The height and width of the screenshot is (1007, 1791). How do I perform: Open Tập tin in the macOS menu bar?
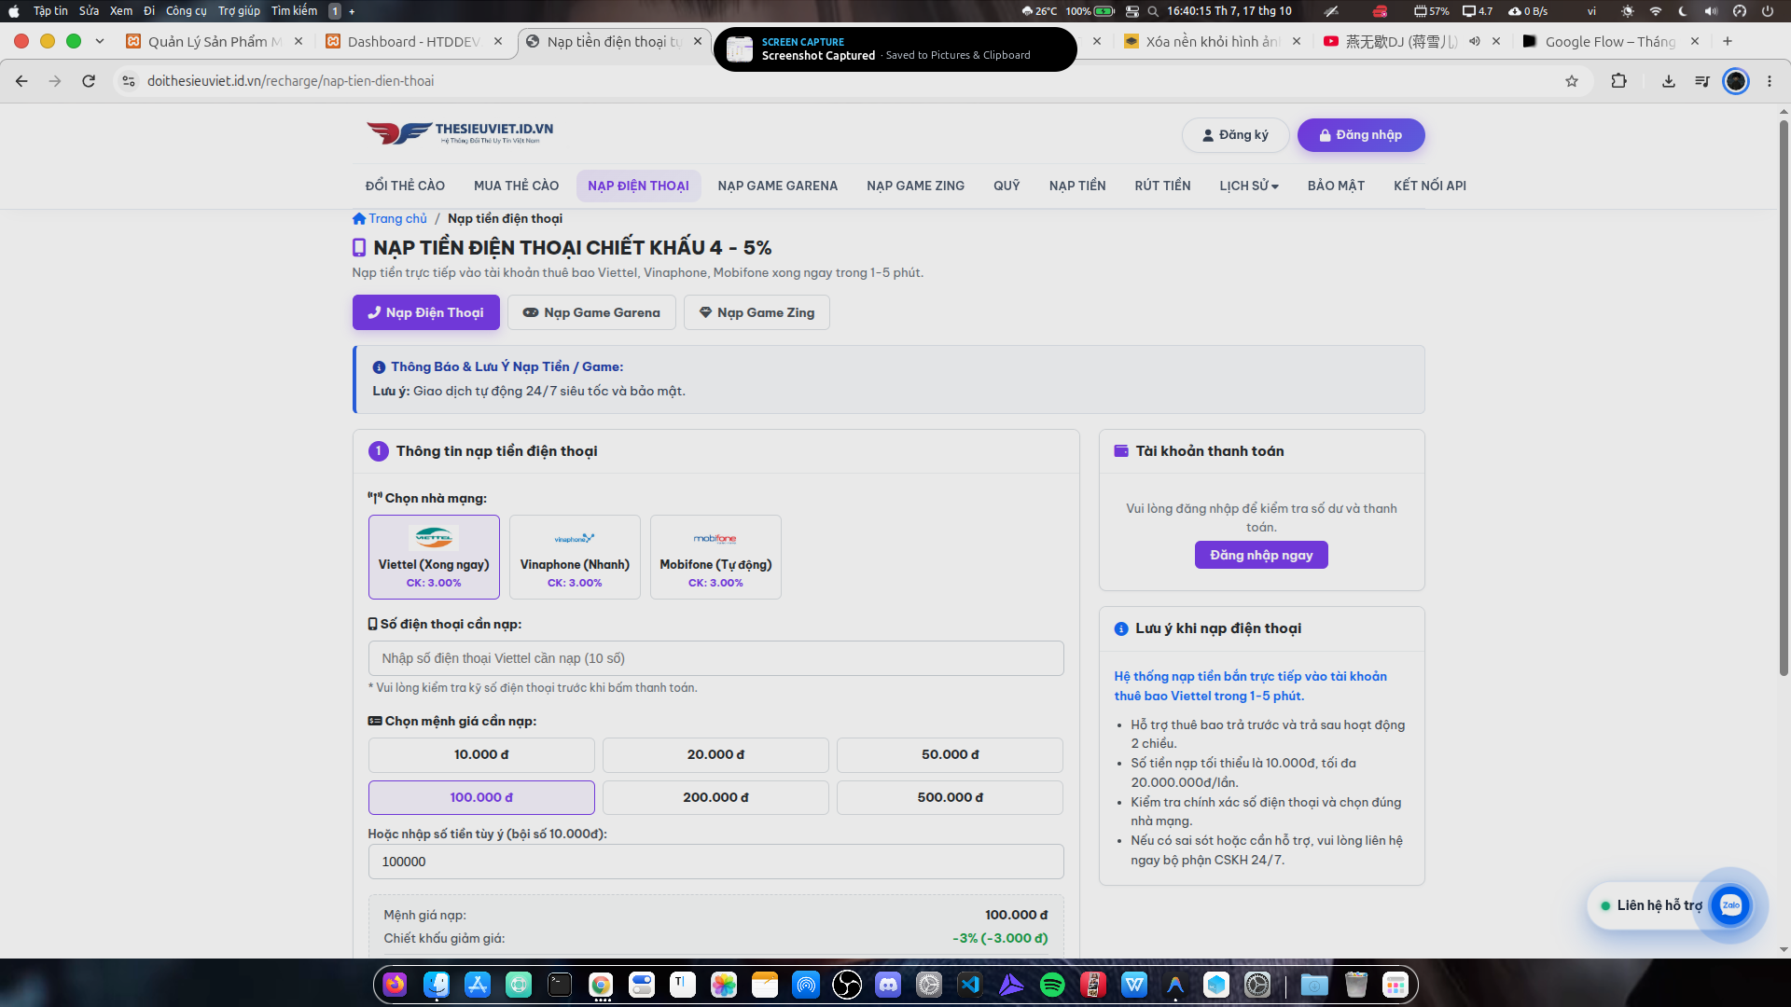(50, 11)
